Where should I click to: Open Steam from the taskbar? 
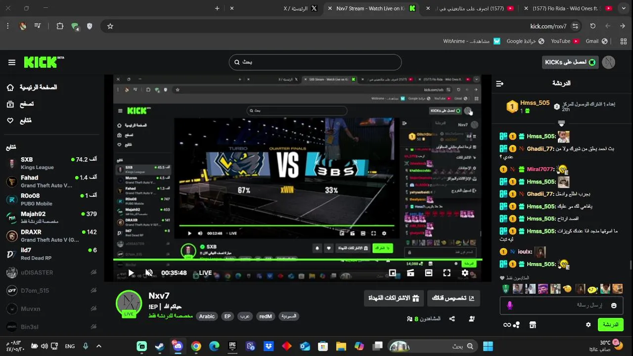coord(160,346)
